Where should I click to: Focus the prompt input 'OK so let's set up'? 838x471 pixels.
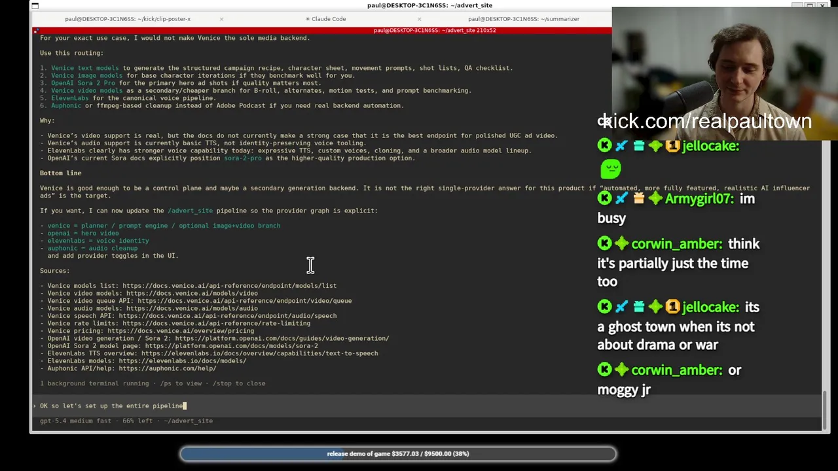tap(426, 406)
